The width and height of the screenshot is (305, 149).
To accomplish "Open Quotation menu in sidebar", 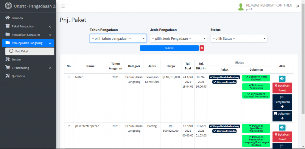I will click(x=18, y=76).
